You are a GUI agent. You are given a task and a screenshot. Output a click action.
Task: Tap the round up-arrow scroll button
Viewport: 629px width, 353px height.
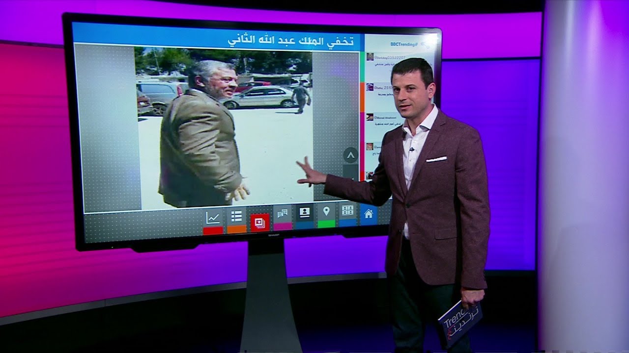[350, 155]
